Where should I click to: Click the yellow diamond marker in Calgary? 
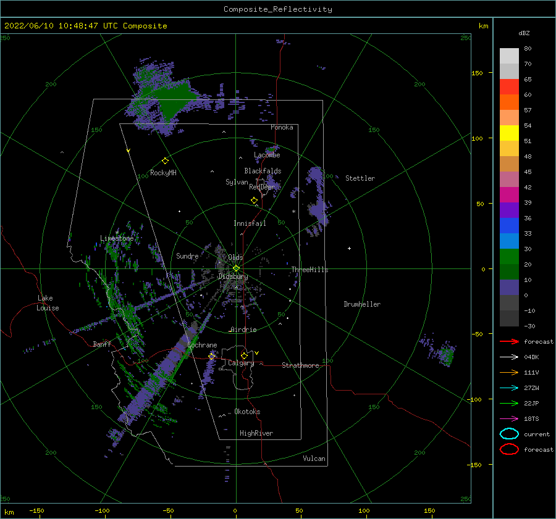coord(244,355)
